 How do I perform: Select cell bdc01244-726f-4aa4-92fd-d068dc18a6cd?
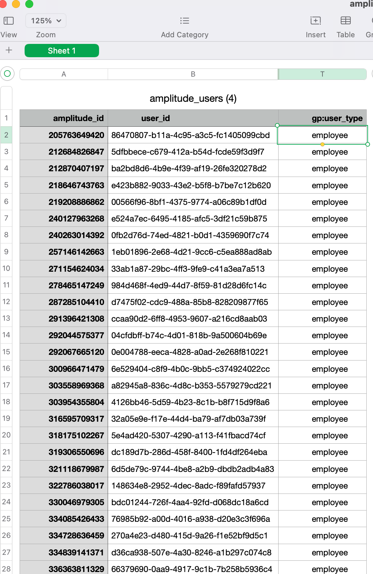tap(193, 502)
